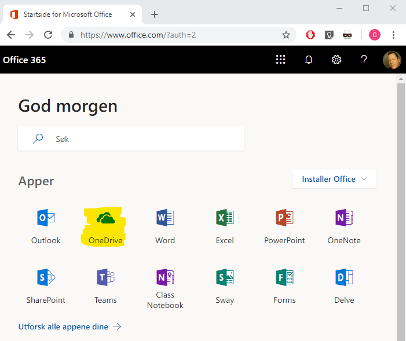Open the Office 365 app launcher grid
Image resolution: width=406 pixels, height=341 pixels.
280,60
